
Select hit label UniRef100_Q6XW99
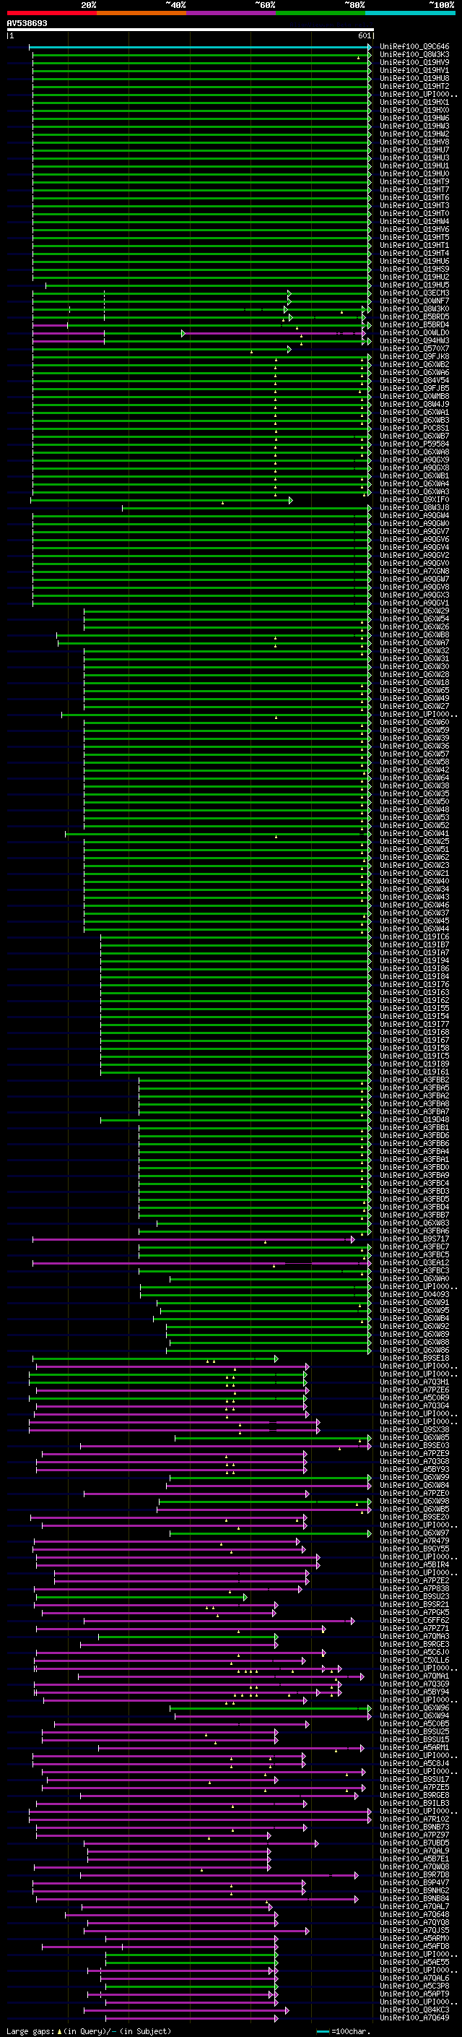[x=414, y=1477]
